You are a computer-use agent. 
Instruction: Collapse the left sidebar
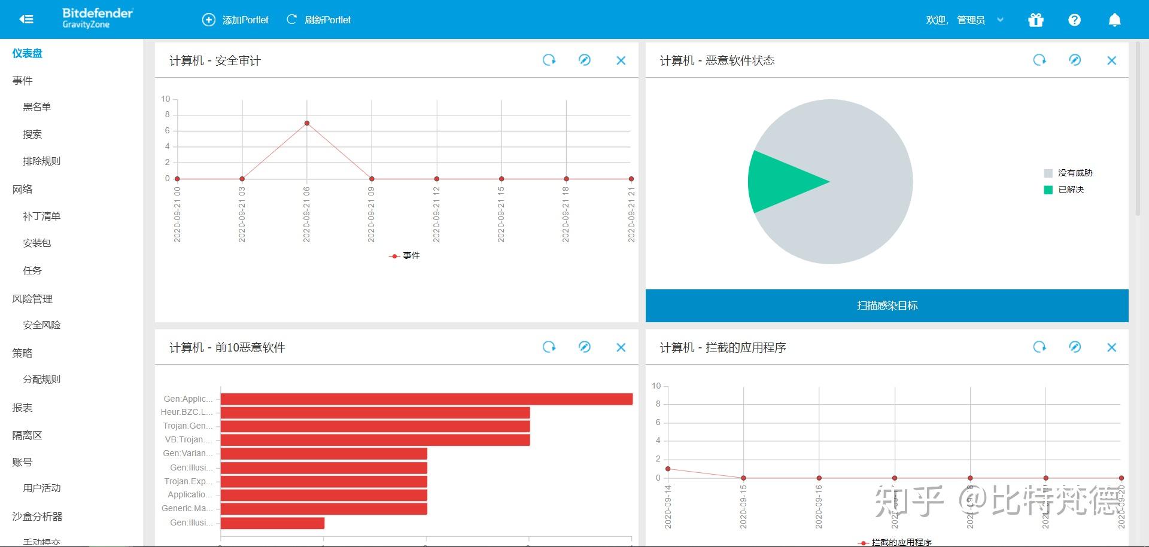[x=25, y=19]
